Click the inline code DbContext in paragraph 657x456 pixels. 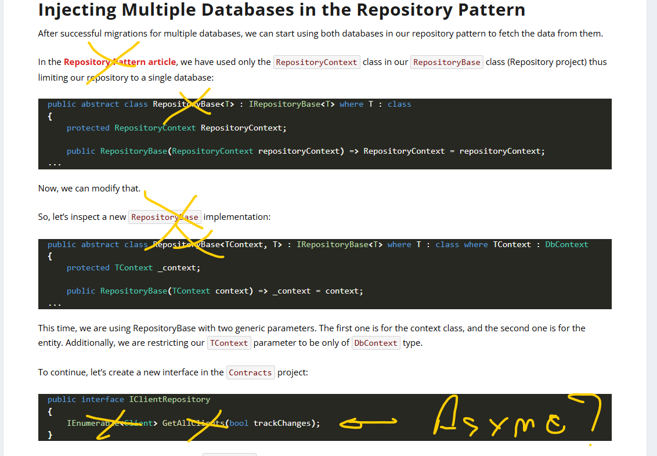pyautogui.click(x=376, y=343)
